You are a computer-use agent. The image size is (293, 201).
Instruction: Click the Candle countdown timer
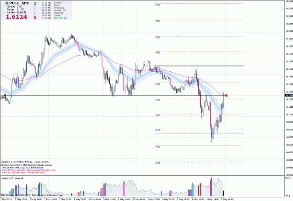click(x=16, y=13)
